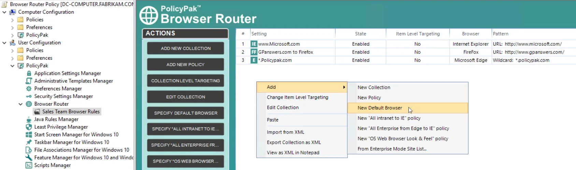
Task: Expand Preferences under Computer Configuration
Action: pyautogui.click(x=13, y=28)
